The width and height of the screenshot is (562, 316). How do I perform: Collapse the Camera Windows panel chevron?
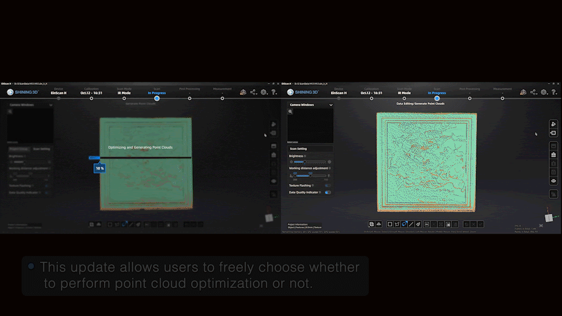[331, 105]
